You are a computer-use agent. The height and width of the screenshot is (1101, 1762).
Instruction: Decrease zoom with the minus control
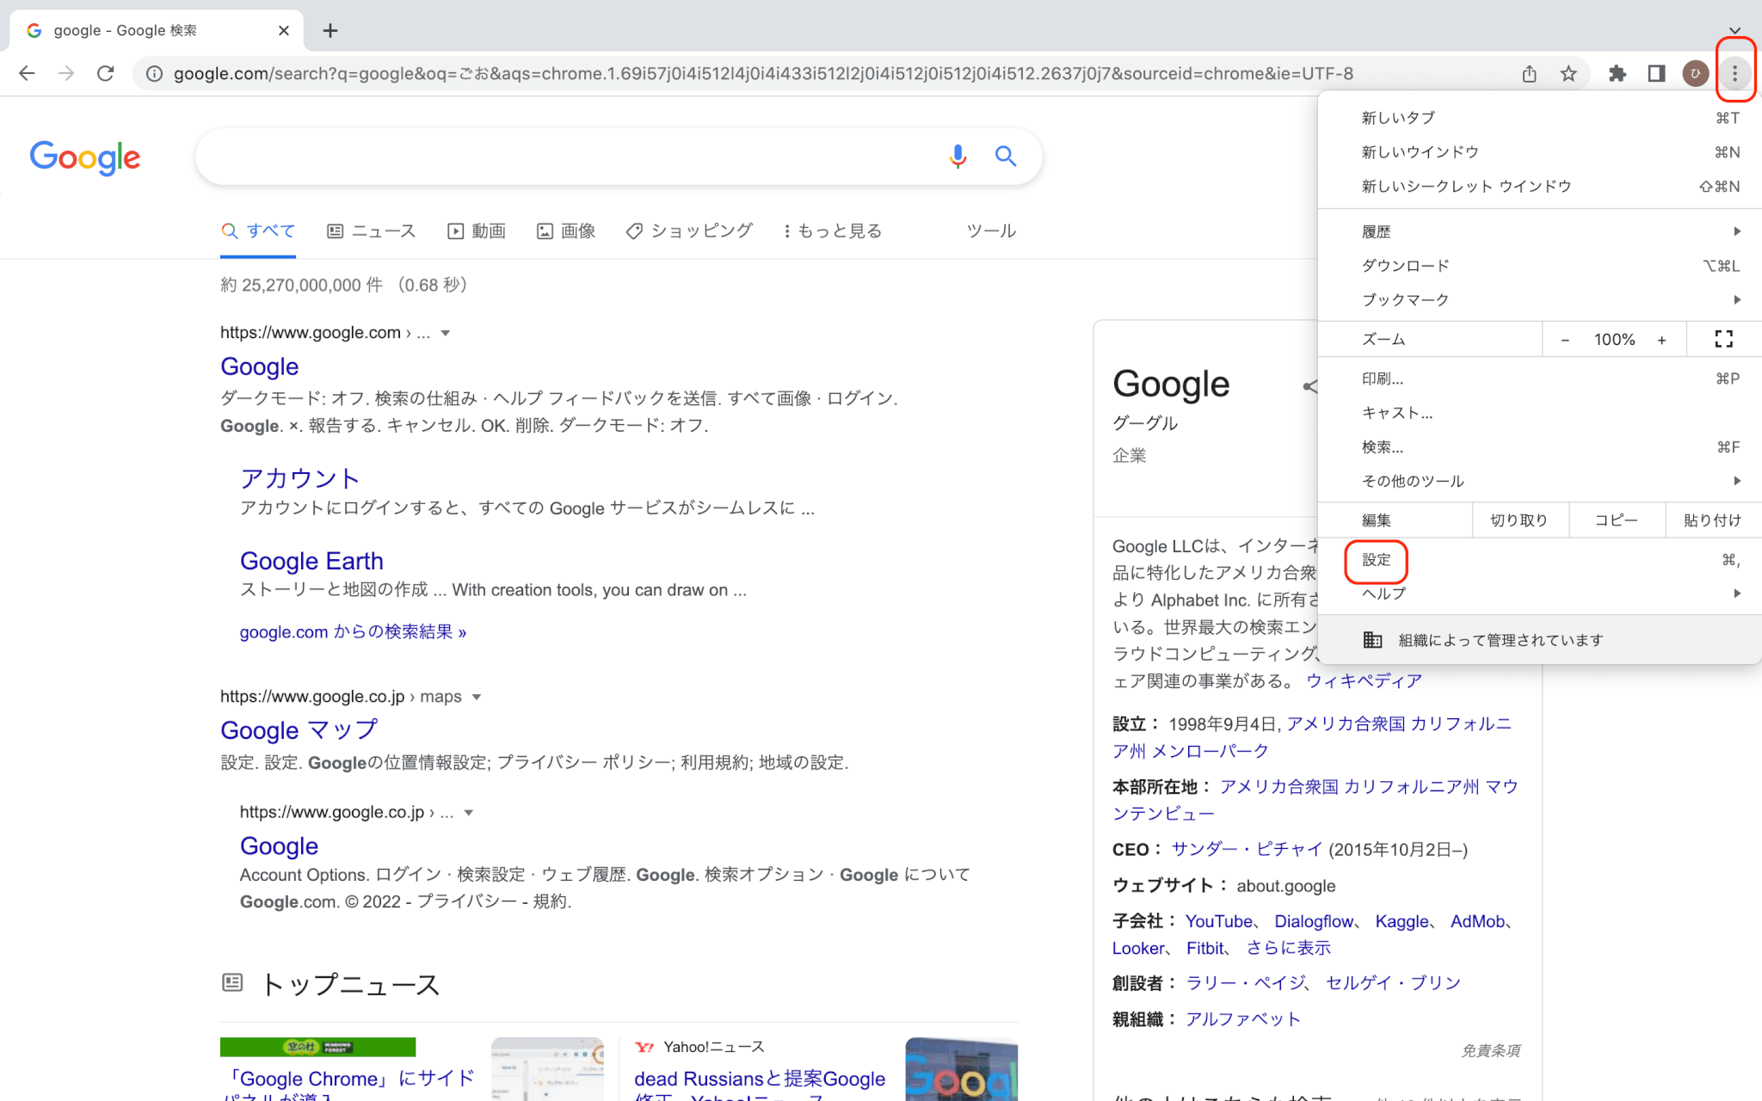click(1564, 339)
